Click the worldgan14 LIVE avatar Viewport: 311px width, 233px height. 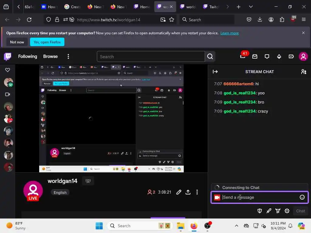pos(33,191)
